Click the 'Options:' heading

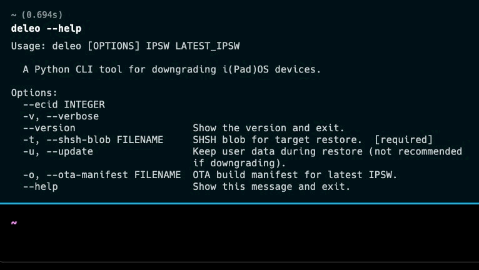click(34, 93)
